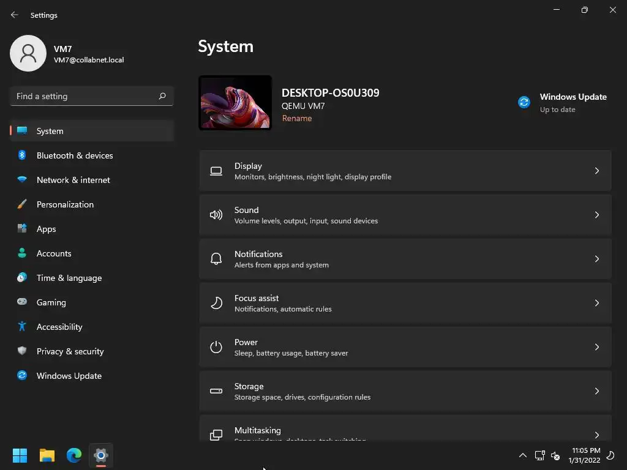Viewport: 627px width, 470px height.
Task: Click the network tray icon
Action: coord(539,455)
